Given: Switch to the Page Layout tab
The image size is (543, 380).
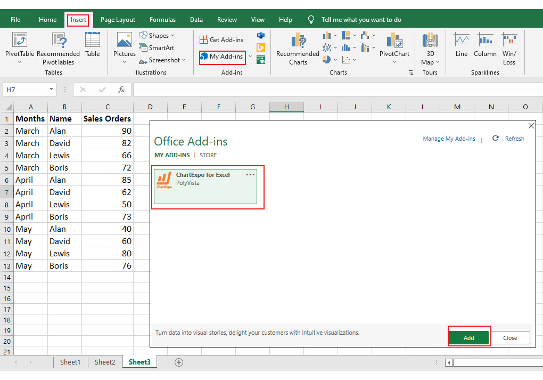Looking at the screenshot, I should coord(118,20).
